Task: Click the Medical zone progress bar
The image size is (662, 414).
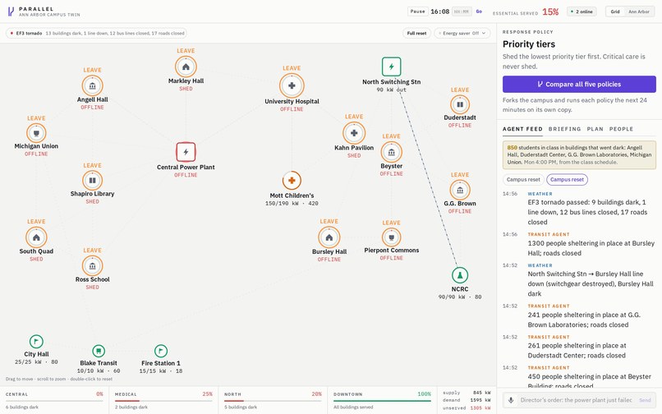Action: coord(163,401)
